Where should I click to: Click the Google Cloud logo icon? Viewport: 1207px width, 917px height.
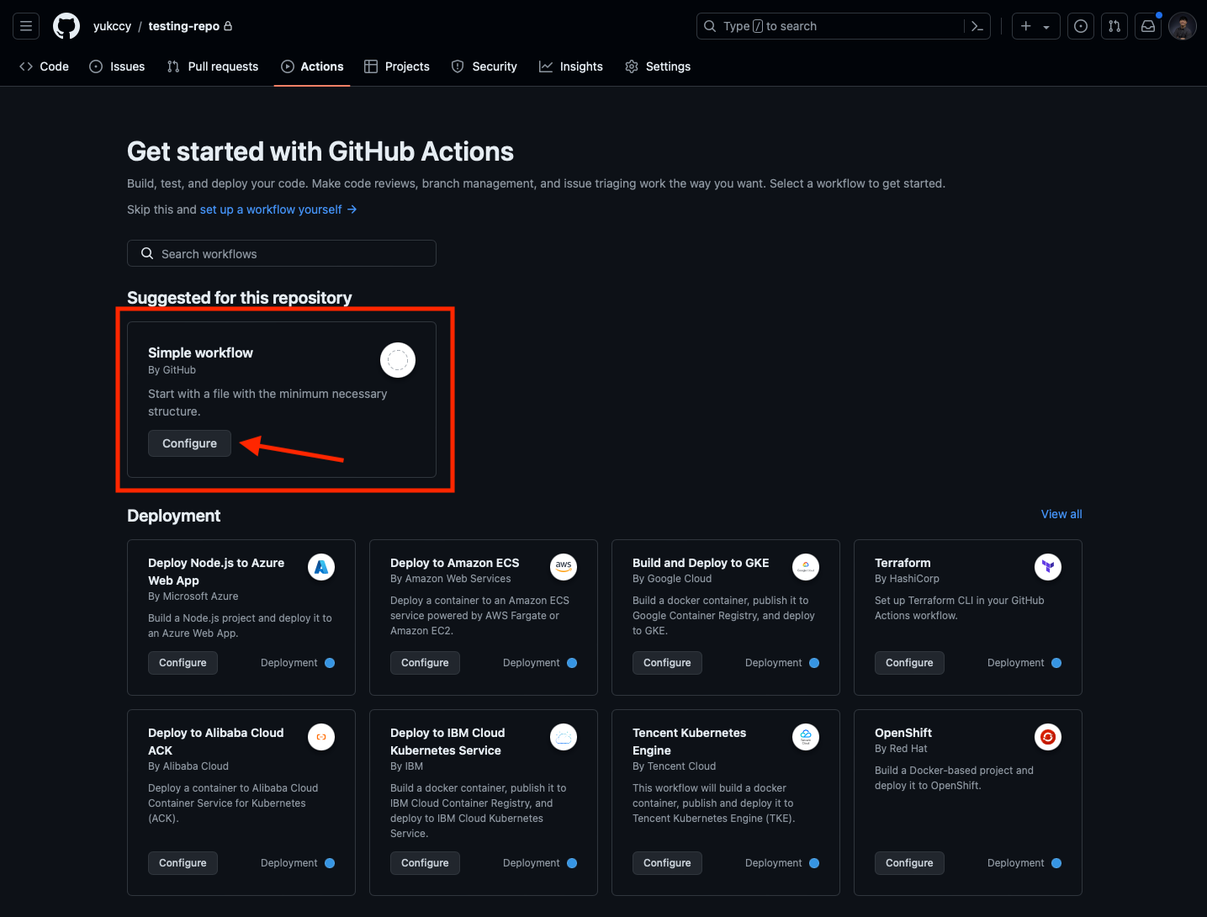(806, 567)
